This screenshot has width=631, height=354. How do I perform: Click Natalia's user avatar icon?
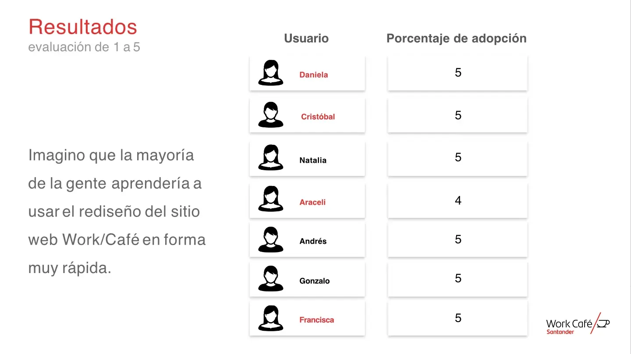270,158
